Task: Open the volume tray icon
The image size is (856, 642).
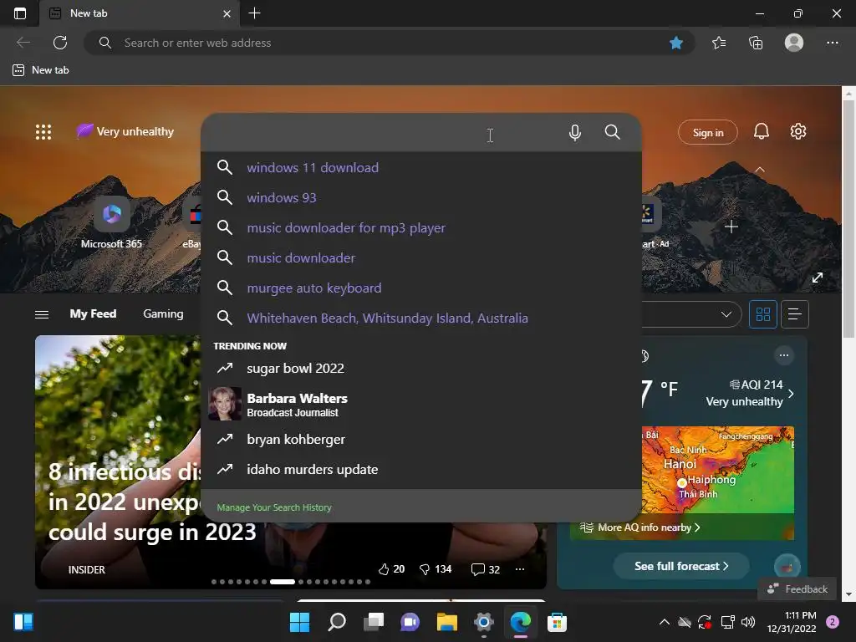Action: tap(748, 622)
